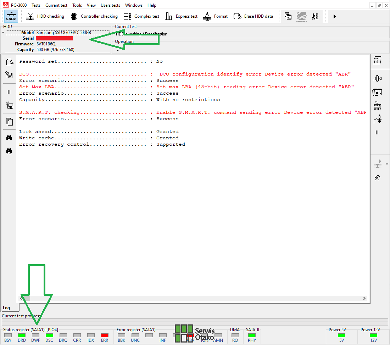Open the Tests menu
Image resolution: width=390 pixels, height=345 pixels.
(36, 5)
